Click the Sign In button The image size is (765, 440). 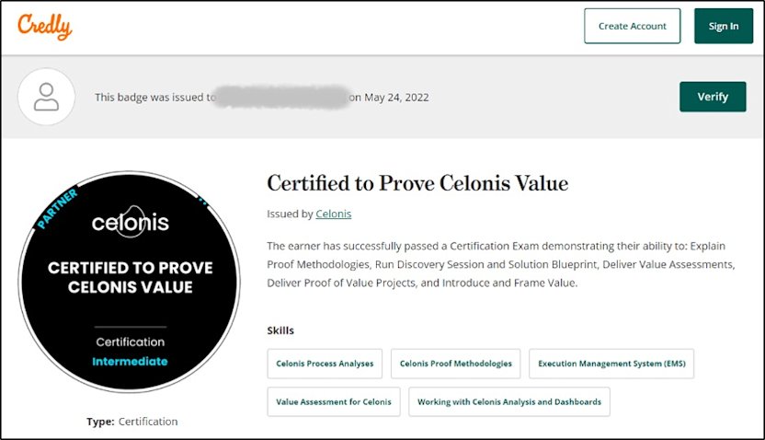(x=724, y=26)
